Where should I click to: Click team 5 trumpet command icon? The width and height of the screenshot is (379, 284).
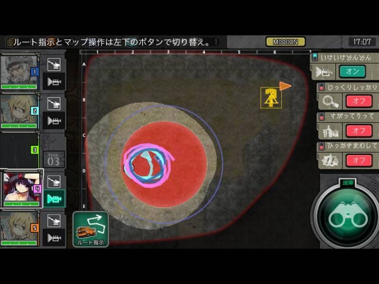(x=54, y=238)
